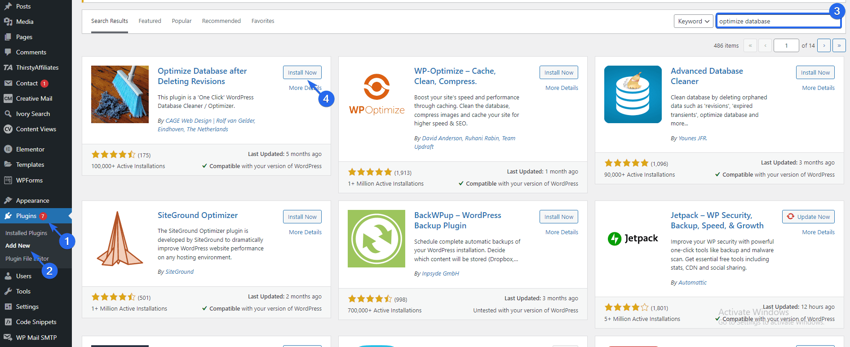The image size is (850, 347).
Task: Switch to the Featured tab
Action: coord(150,21)
